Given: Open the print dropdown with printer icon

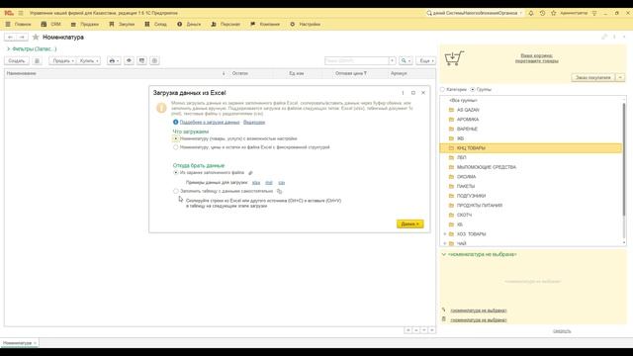Looking at the screenshot, I should point(114,61).
